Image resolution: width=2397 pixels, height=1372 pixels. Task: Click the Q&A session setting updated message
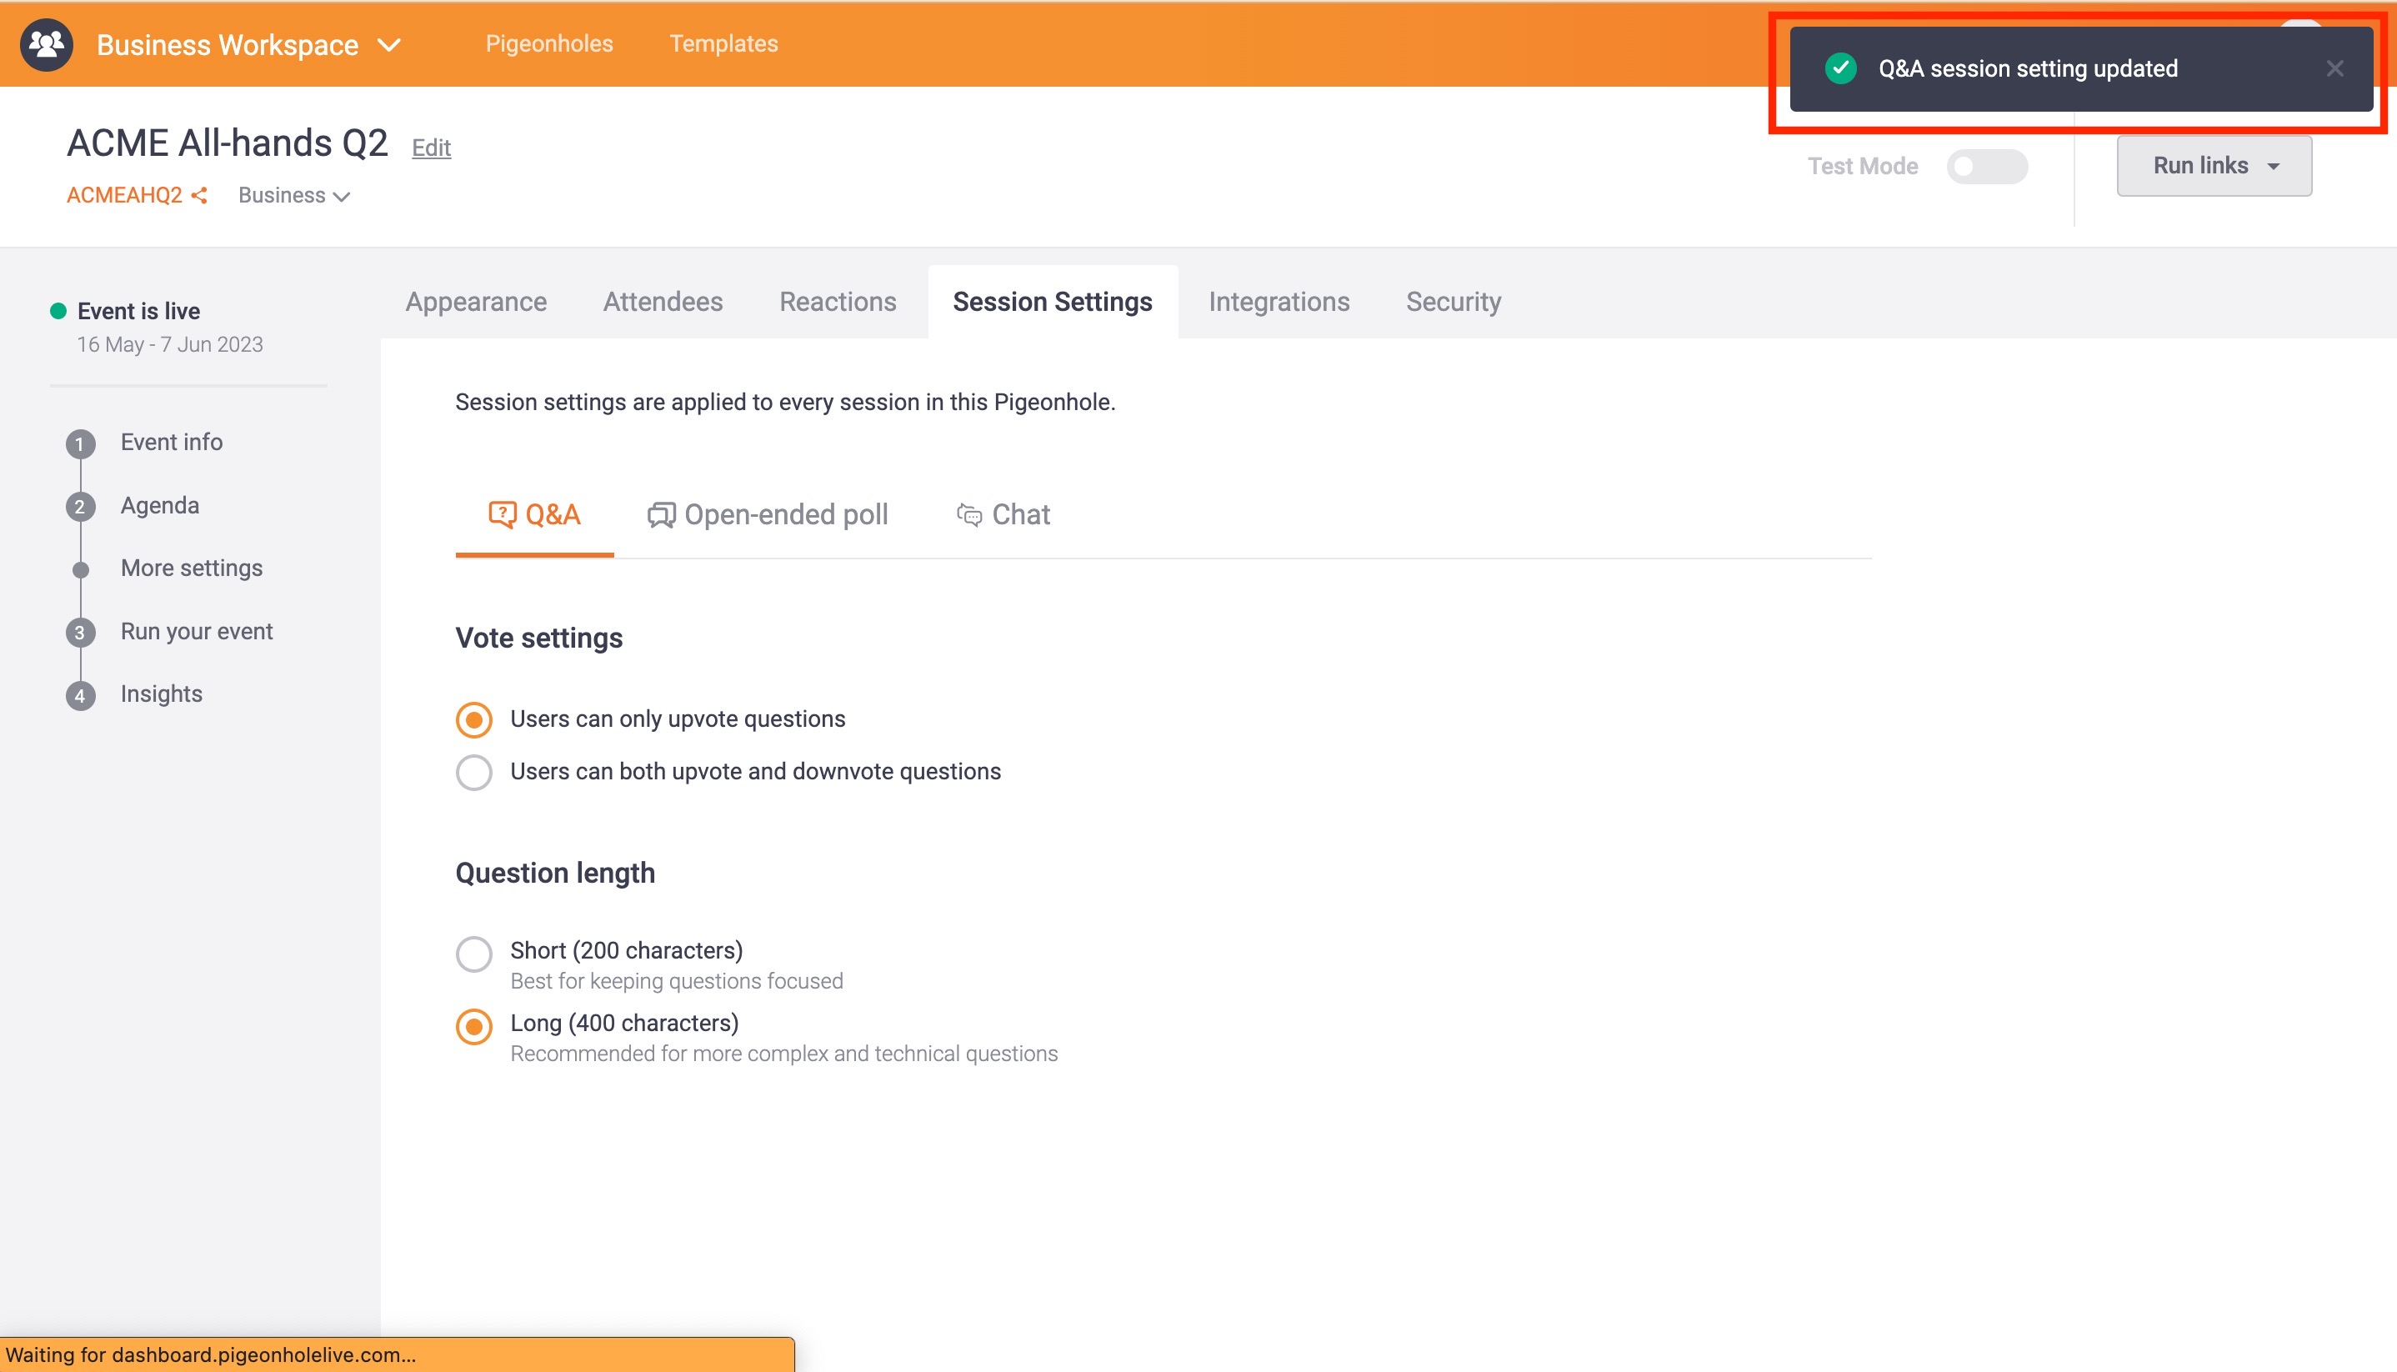(2028, 69)
